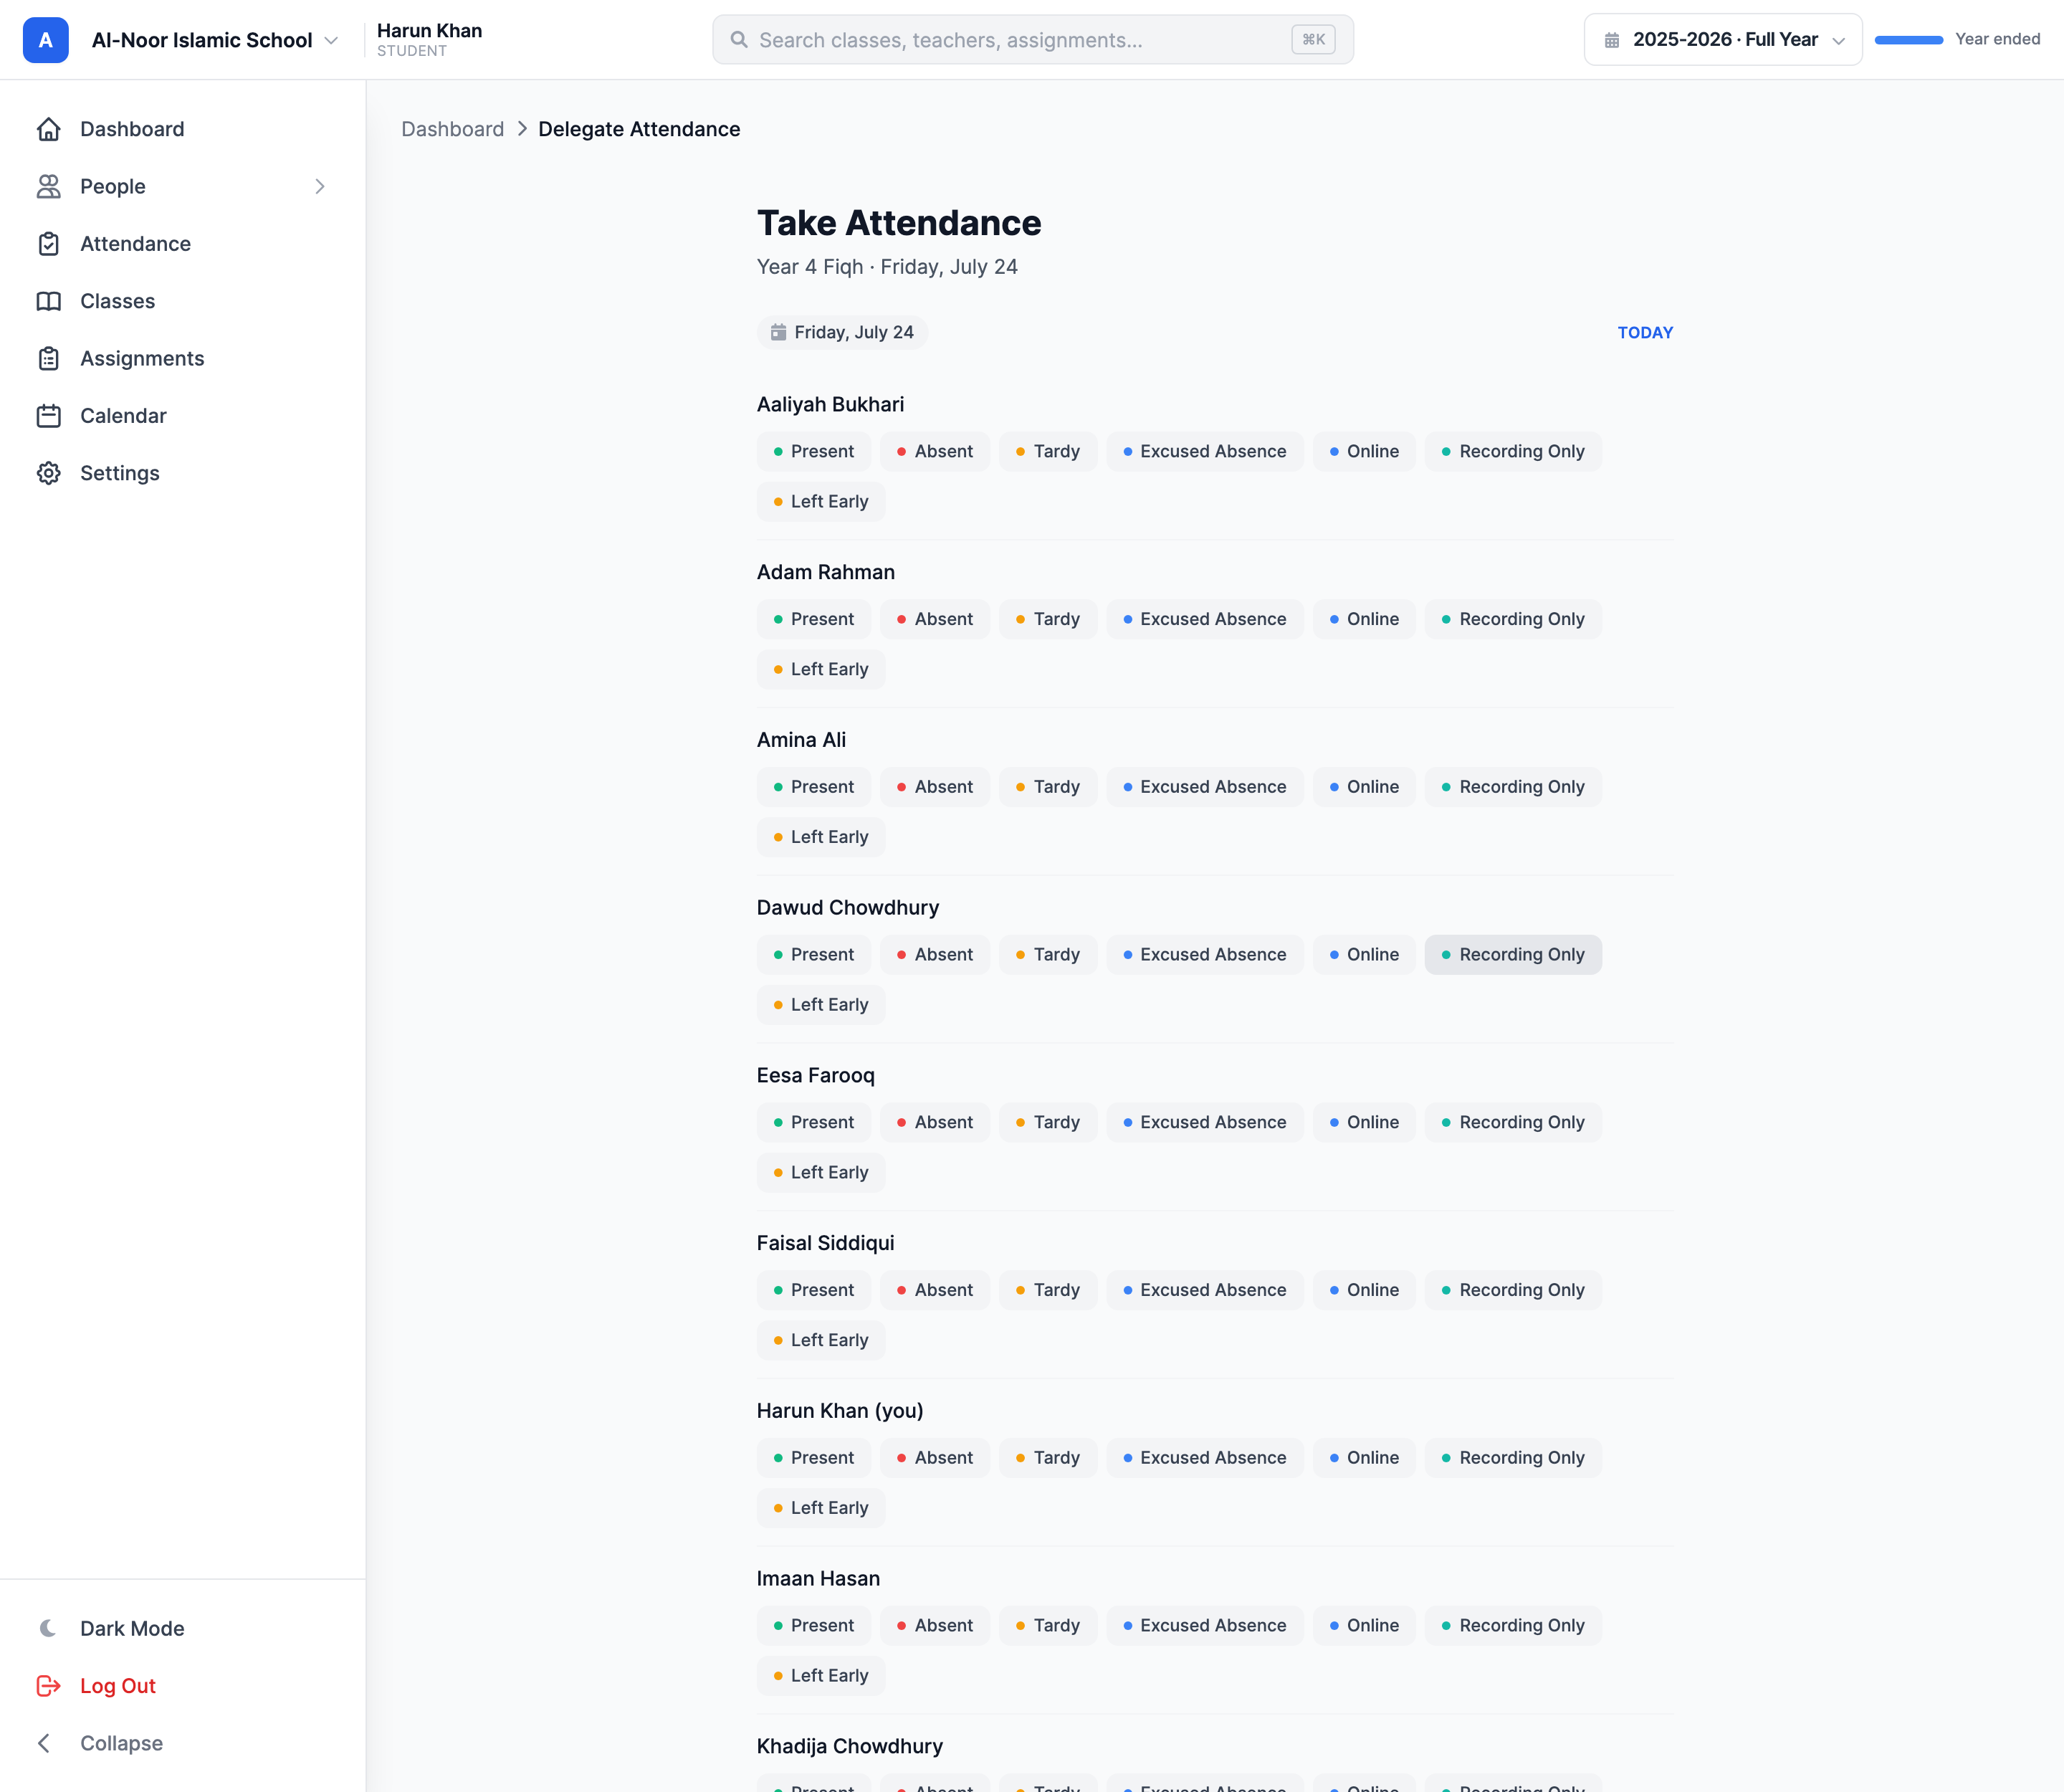
Task: Click the calendar icon in Friday, July 24 chip
Action: 778,332
